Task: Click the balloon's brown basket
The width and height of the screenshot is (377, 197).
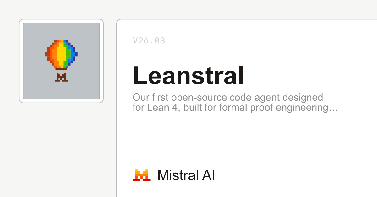Action: click(x=61, y=77)
